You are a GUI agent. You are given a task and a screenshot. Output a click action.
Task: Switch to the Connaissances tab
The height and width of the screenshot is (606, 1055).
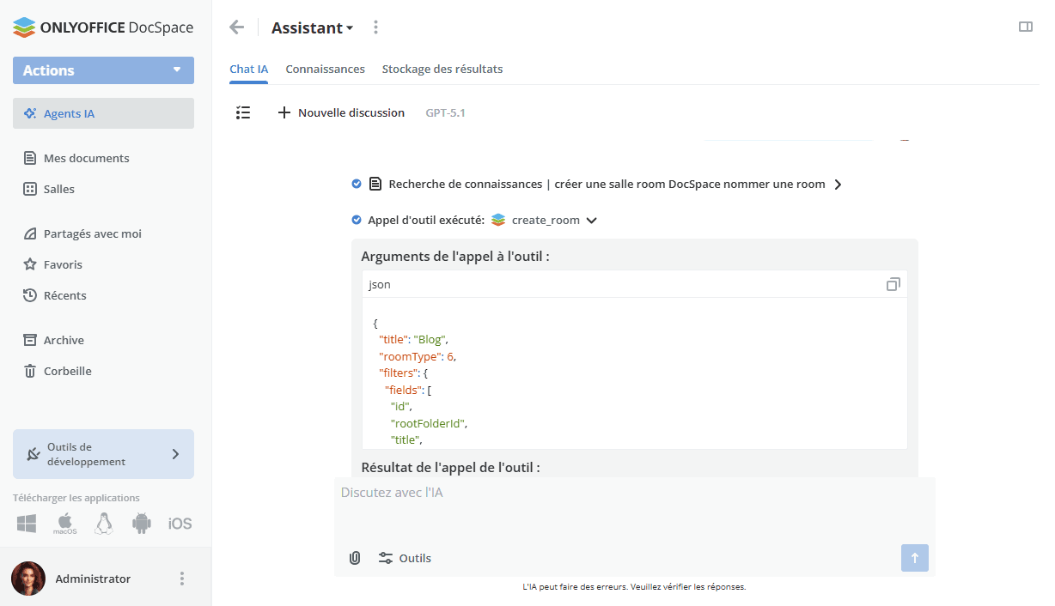click(325, 69)
